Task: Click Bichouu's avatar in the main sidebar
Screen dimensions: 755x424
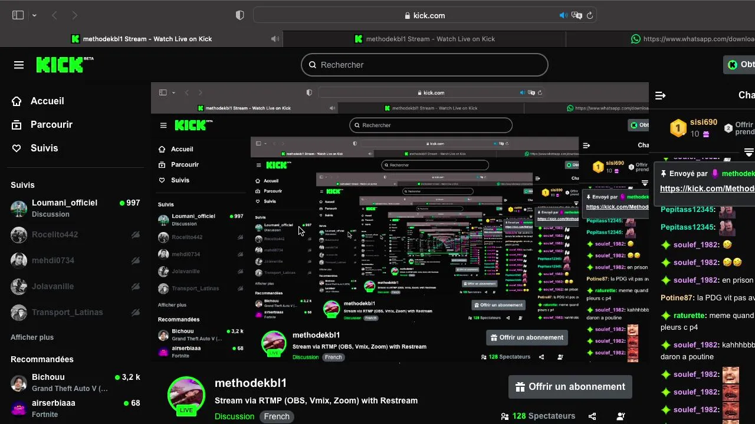Action: [19, 383]
